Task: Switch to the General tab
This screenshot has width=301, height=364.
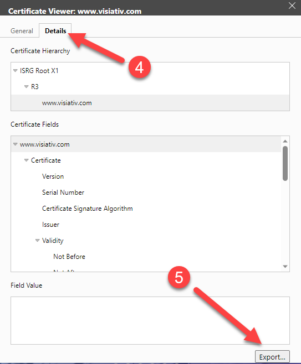Action: coord(22,31)
